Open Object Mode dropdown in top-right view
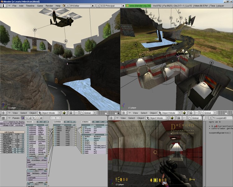 [x=170, y=113]
